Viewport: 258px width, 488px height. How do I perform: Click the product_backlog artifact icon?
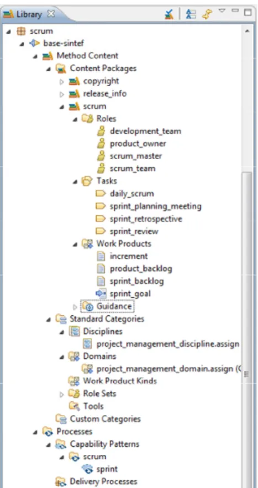(101, 269)
